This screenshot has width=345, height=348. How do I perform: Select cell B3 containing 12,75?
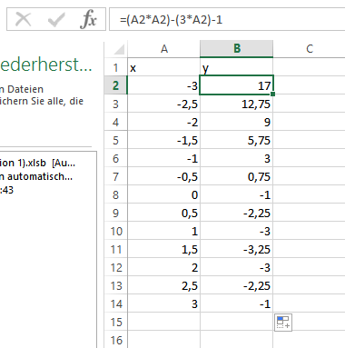pos(237,104)
